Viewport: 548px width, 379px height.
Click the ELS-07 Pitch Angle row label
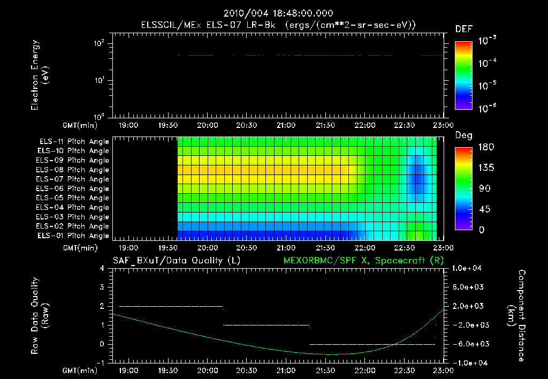click(x=73, y=179)
